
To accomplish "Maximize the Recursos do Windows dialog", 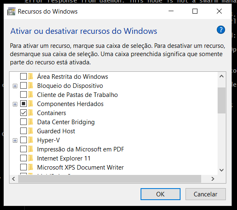I will (x=195, y=11).
